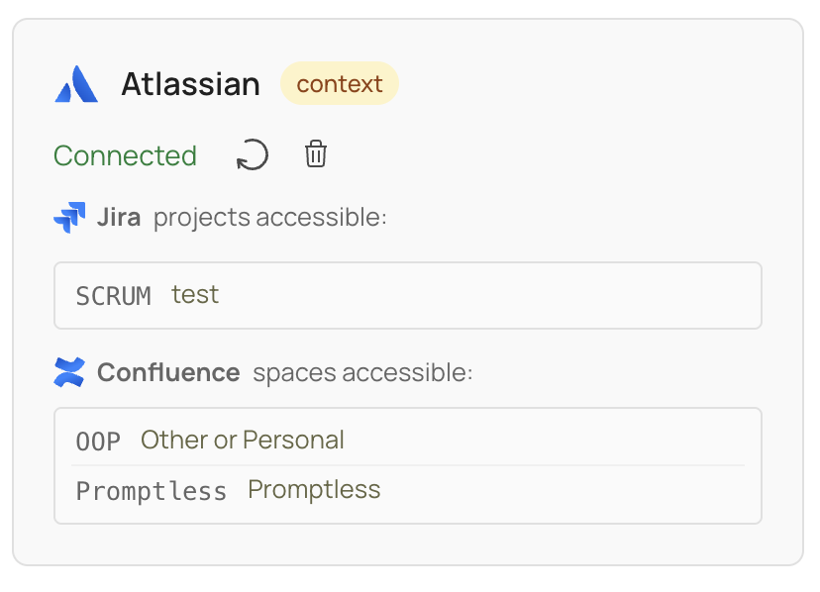Toggle the Connected status label

pyautogui.click(x=125, y=155)
